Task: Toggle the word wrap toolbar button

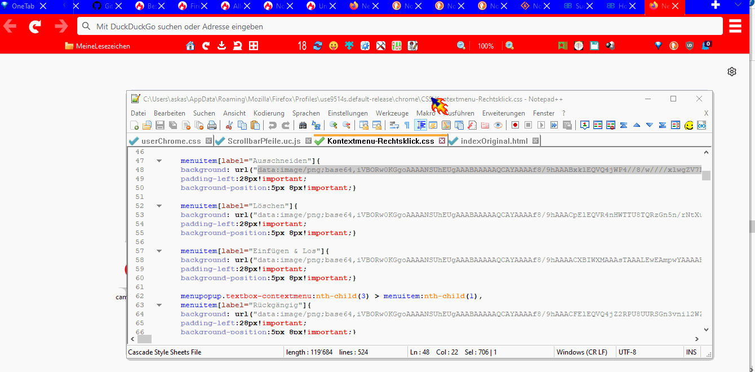Action: pyautogui.click(x=394, y=125)
